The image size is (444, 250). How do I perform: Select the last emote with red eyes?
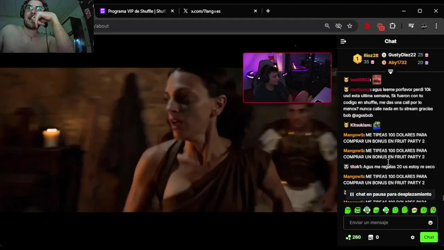[x=433, y=210]
